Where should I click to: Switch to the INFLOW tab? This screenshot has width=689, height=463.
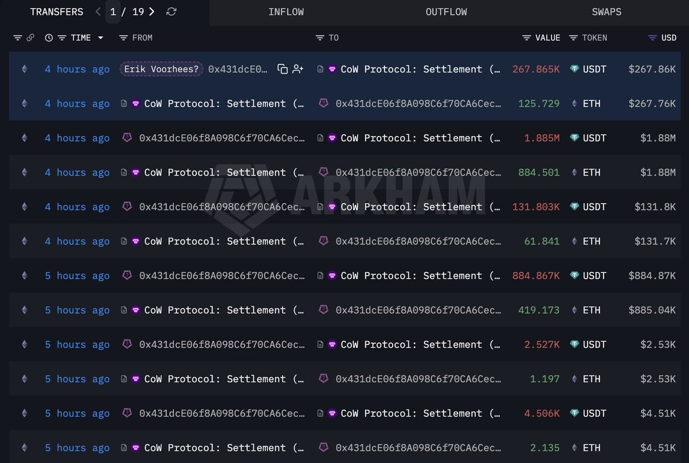[x=286, y=11]
